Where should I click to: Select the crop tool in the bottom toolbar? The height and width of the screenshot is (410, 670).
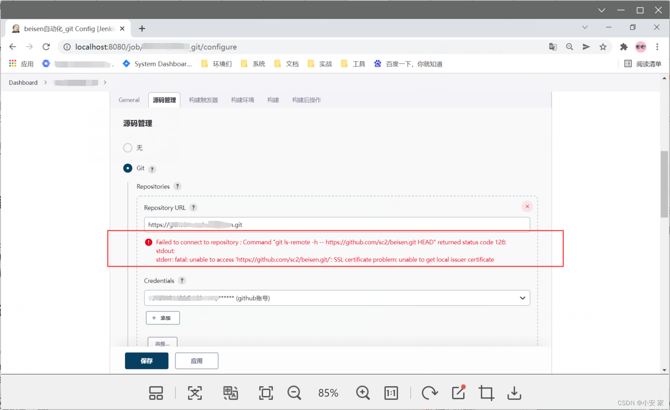click(486, 393)
